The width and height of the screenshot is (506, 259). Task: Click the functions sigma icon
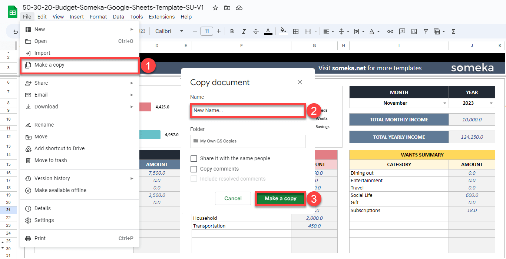tap(453, 31)
